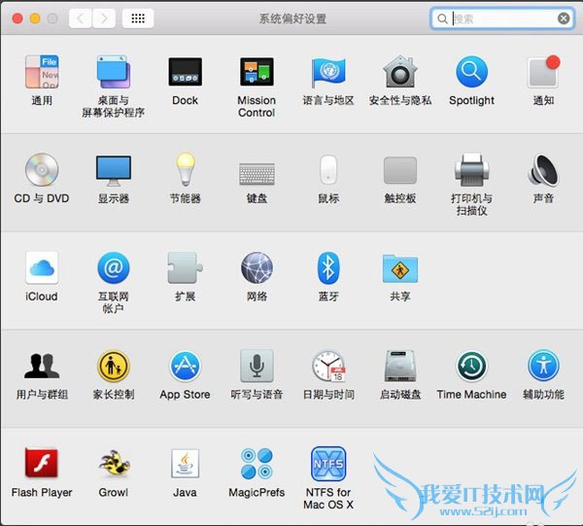This screenshot has height=526, width=583.
Task: Click the forward navigation arrow
Action: tap(104, 18)
